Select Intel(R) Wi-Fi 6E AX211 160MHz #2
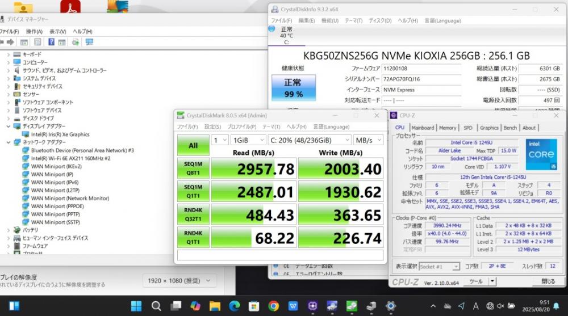The width and height of the screenshot is (568, 316). click(x=70, y=158)
